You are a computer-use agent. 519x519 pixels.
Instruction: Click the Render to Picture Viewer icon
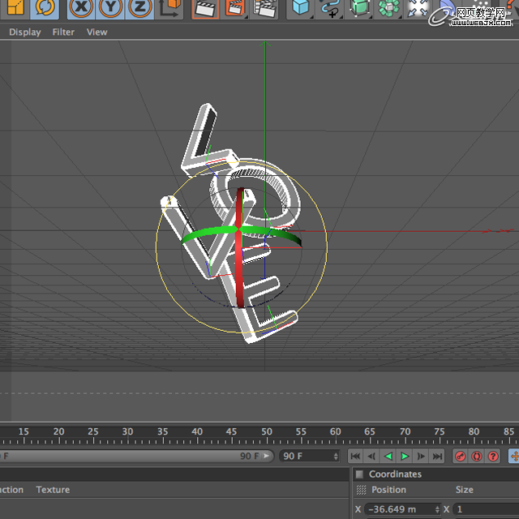point(235,8)
